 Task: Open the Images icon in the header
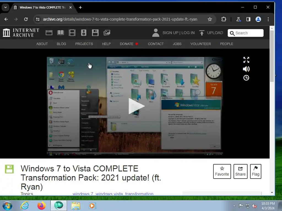107,33
